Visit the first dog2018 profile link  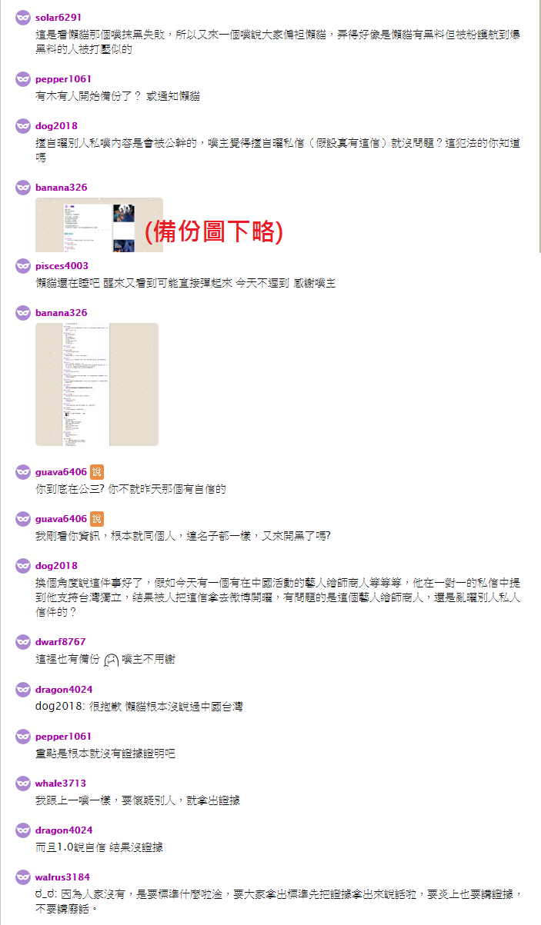(x=56, y=126)
